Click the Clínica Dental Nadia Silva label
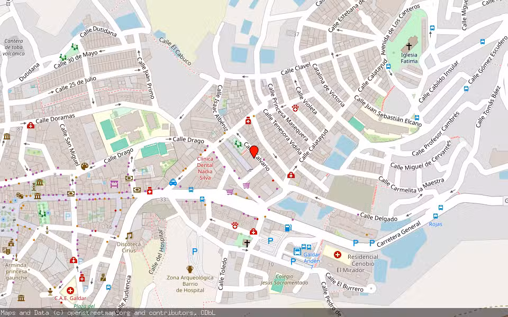 [205, 168]
